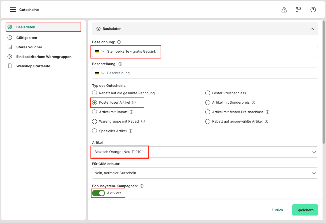This screenshot has height=223, width=326.
Task: Click info icon beside Kostenloser Artikel
Action: coord(134,103)
